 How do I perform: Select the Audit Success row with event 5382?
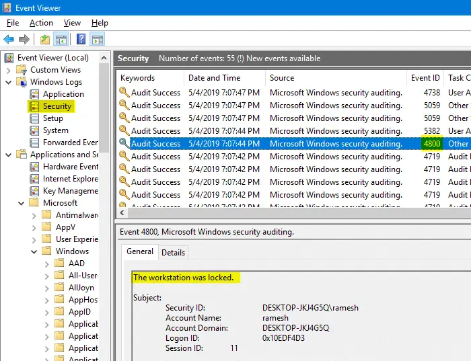pyautogui.click(x=293, y=131)
